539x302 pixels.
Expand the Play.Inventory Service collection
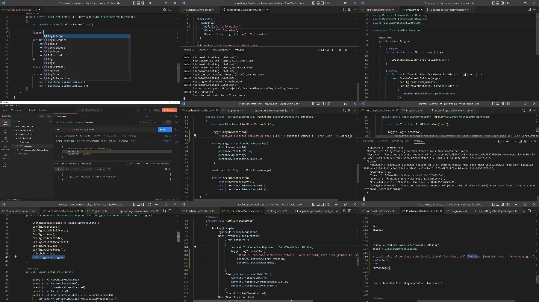(x=14, y=134)
